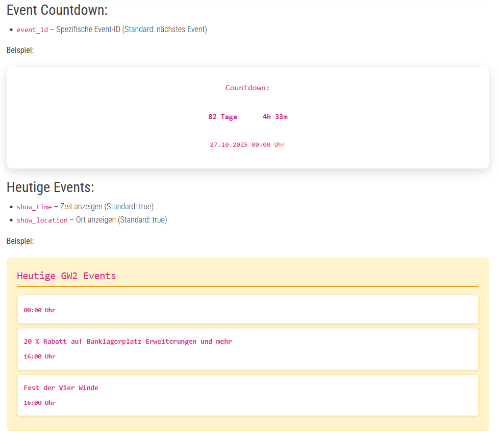The image size is (499, 444).
Task: Click the '82 Tage' countdown value
Action: (x=223, y=117)
